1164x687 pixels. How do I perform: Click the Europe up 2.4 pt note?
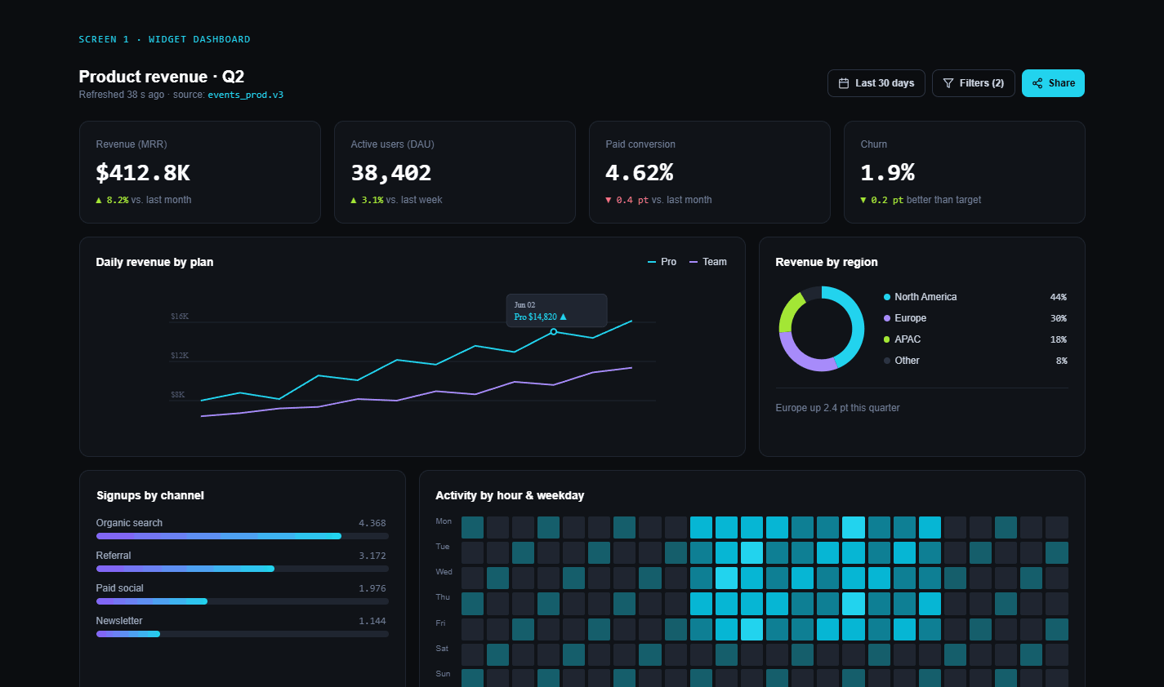click(837, 408)
